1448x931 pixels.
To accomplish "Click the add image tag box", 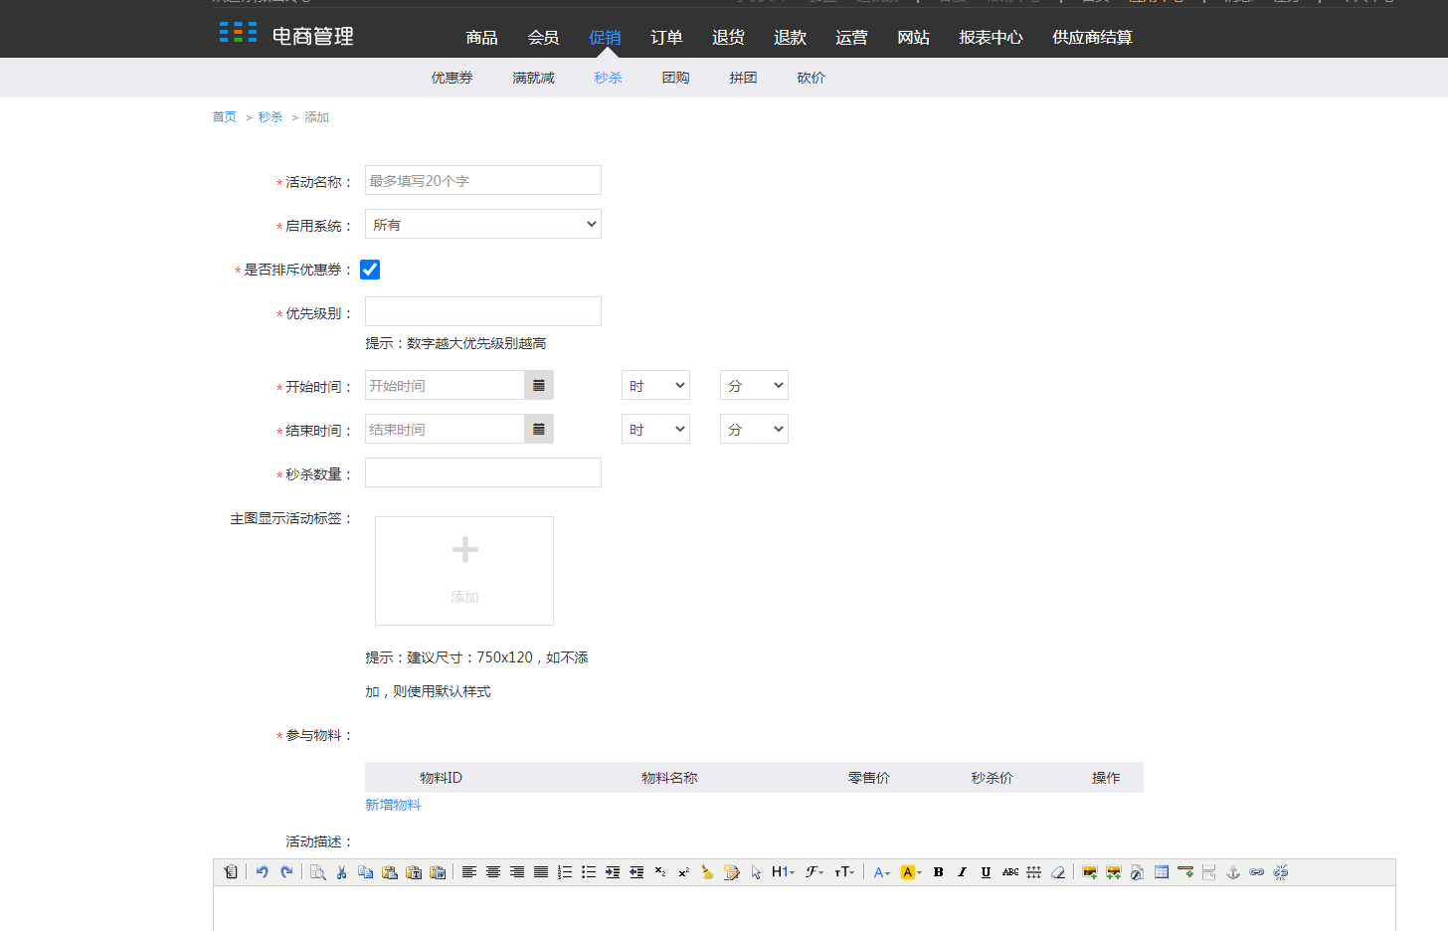I will point(464,571).
